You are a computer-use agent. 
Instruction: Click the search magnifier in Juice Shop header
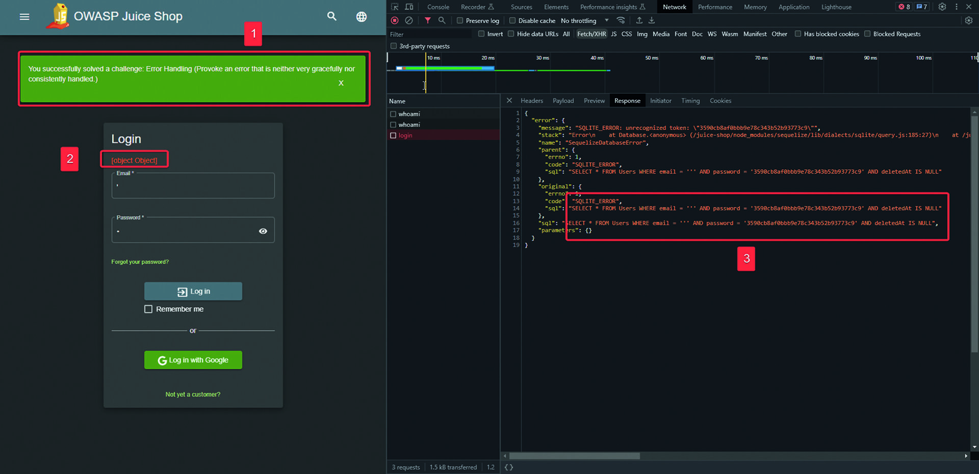click(331, 16)
